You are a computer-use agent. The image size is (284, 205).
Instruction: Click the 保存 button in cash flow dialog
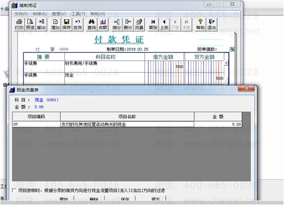pyautogui.click(x=125, y=199)
